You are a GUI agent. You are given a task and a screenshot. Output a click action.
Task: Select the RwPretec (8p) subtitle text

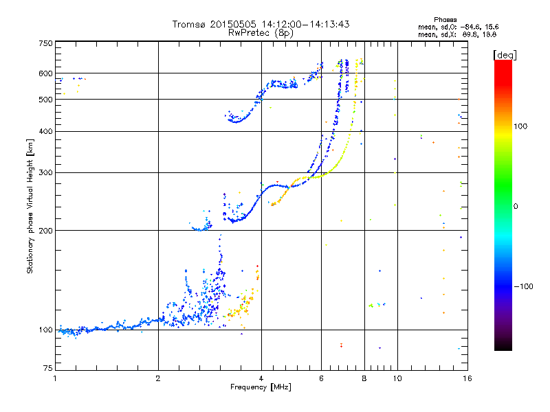261,32
